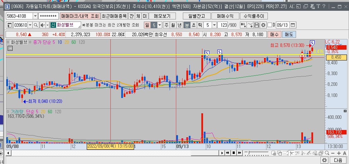Click the 8,450 yellow price label on axis

[x=336, y=57]
